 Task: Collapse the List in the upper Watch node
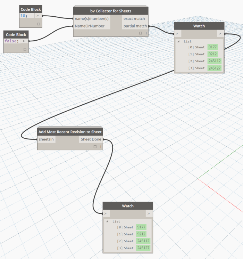click(x=178, y=41)
